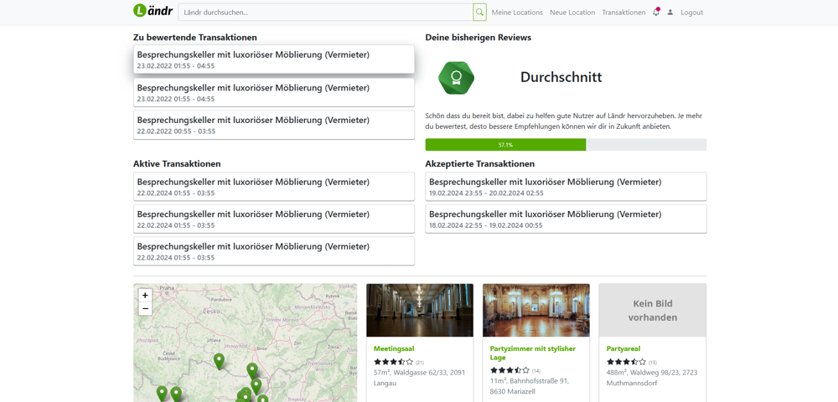Click Logout in the header
The width and height of the screenshot is (838, 402).
(691, 13)
